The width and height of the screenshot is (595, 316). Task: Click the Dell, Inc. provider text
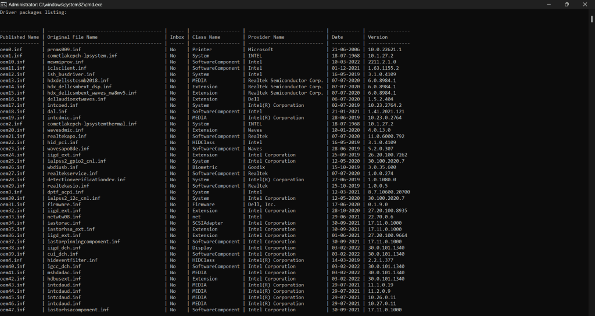pyautogui.click(x=262, y=204)
